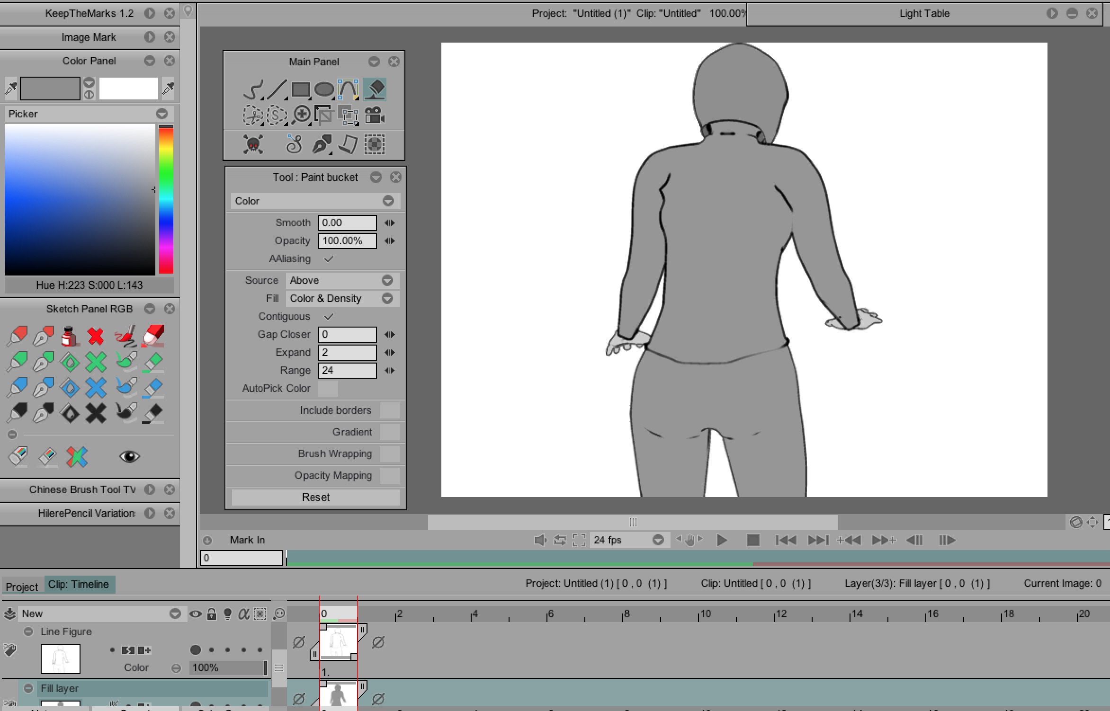Stop playback with the square button
Image resolution: width=1110 pixels, height=711 pixels.
tap(753, 540)
